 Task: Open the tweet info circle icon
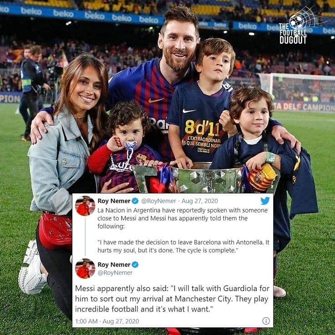click(x=266, y=321)
